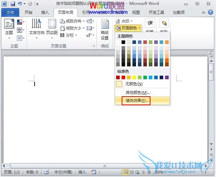
Task: Click the spell check icon in status bar
Action: [x=46, y=172]
